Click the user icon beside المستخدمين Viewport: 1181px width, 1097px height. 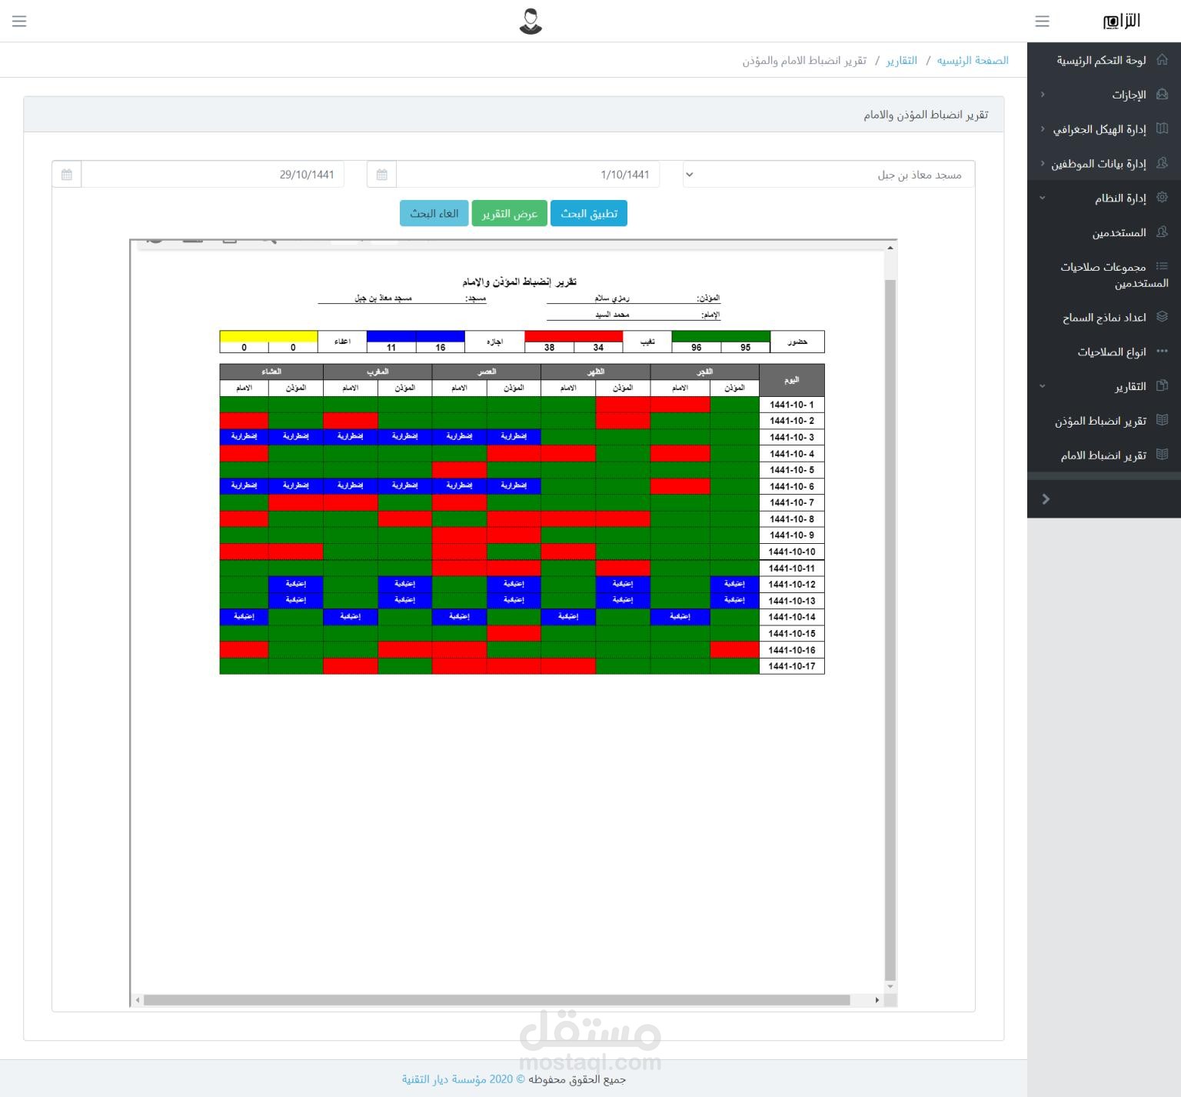[1162, 232]
